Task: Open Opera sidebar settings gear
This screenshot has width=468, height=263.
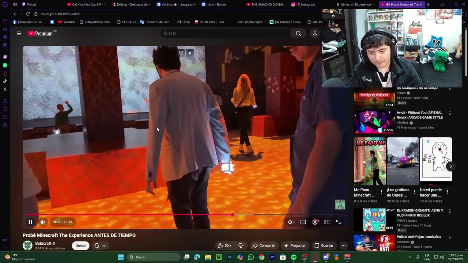Action: (x=5, y=125)
